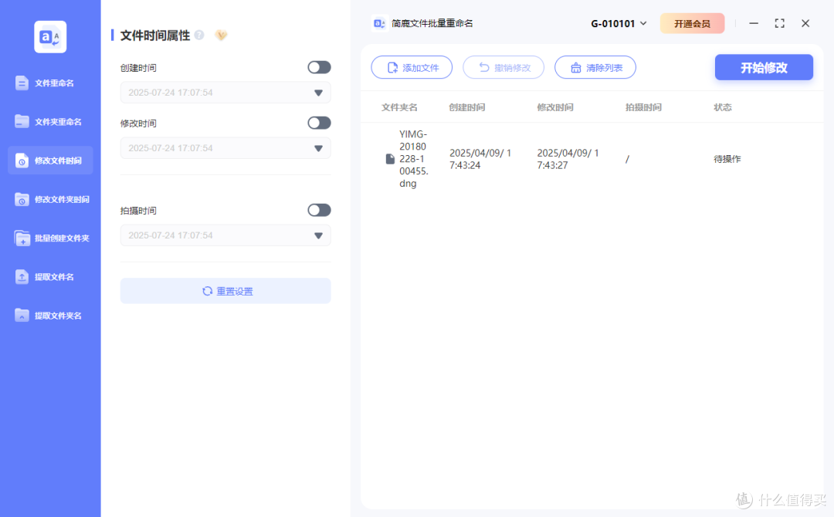Open the 提取文件夹名 section
The width and height of the screenshot is (834, 517).
(x=50, y=316)
